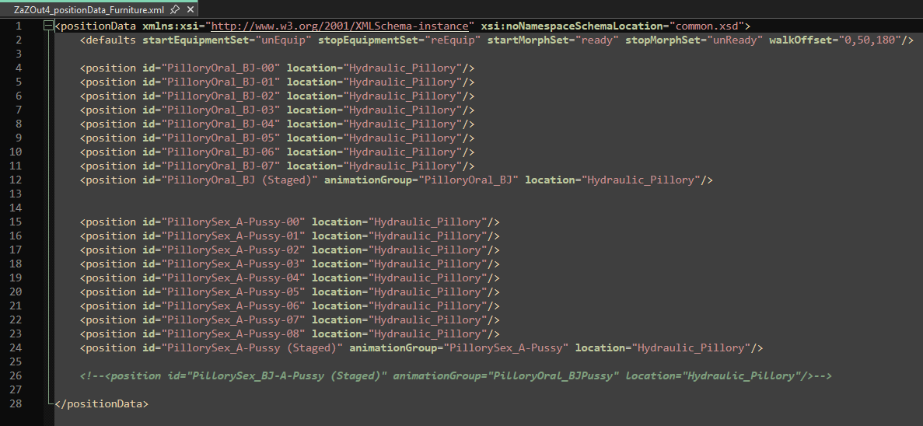Click the closing positionData tag on line 28
Viewport: 923px width, 426px height.
[101, 403]
